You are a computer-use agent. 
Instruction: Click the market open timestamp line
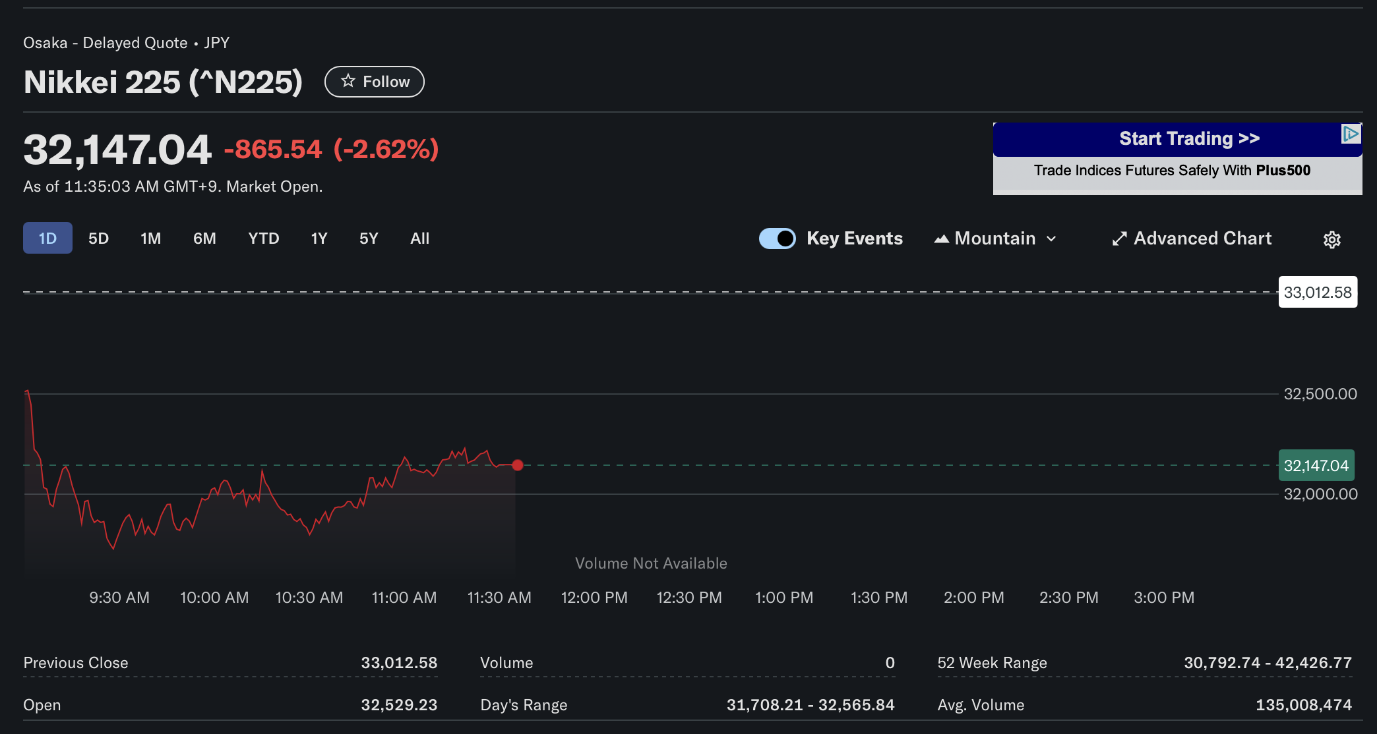[x=173, y=186]
